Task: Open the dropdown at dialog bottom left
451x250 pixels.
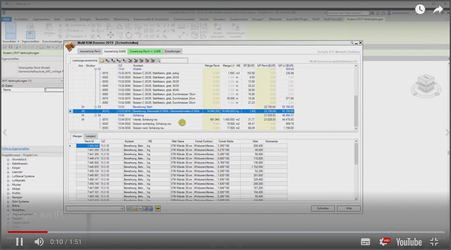Action: tap(122, 208)
